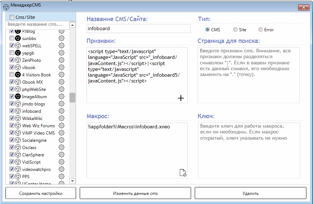
Task: Open gear settings for Socialengine
Action: (62, 140)
